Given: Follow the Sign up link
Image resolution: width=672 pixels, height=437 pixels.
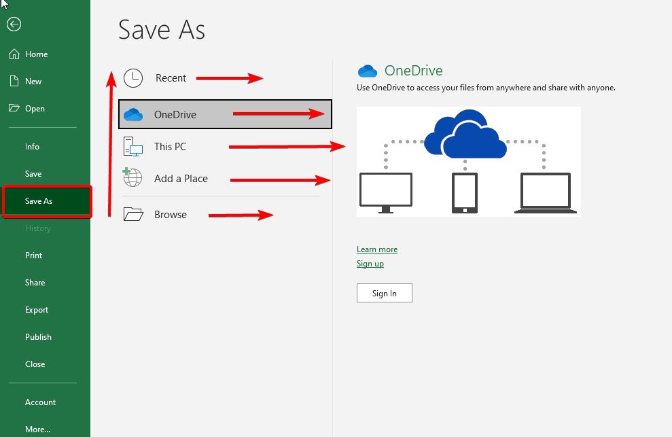Looking at the screenshot, I should (370, 263).
